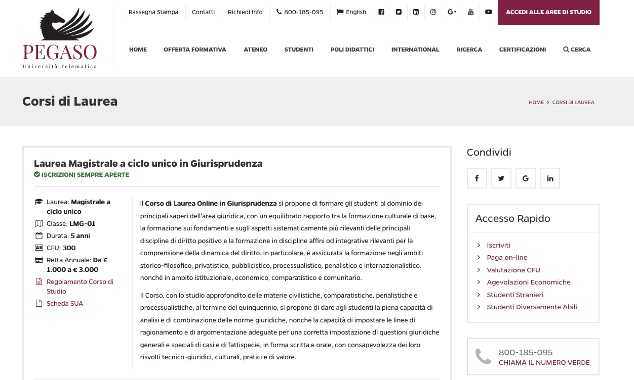Click the Laurea: Magistrale a ciclo unico detail
This screenshot has height=380, width=634.
(x=78, y=207)
